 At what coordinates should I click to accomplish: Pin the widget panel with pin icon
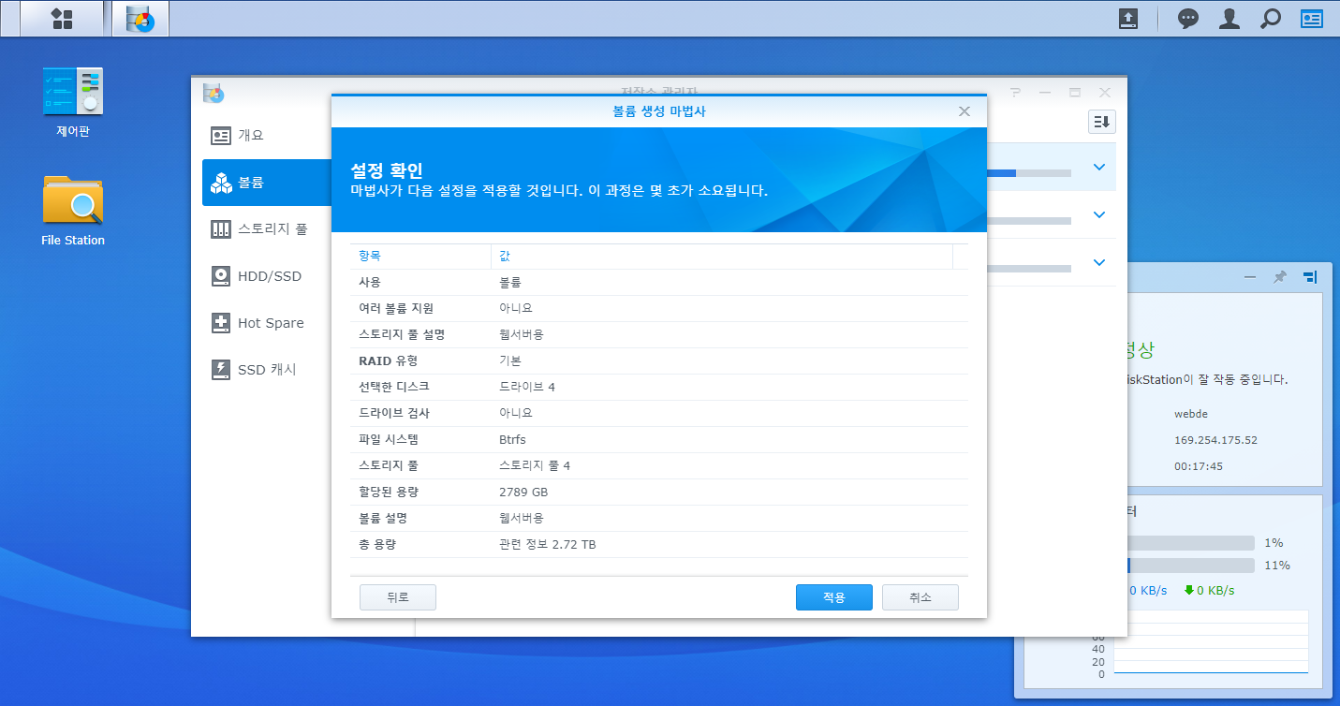click(1279, 277)
